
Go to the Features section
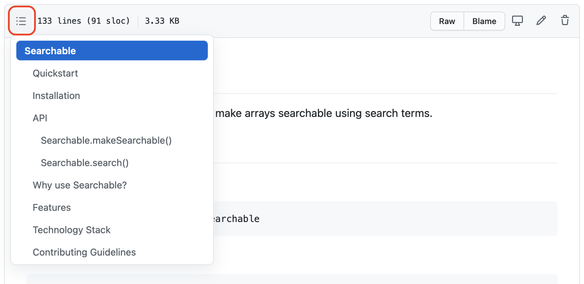click(52, 207)
